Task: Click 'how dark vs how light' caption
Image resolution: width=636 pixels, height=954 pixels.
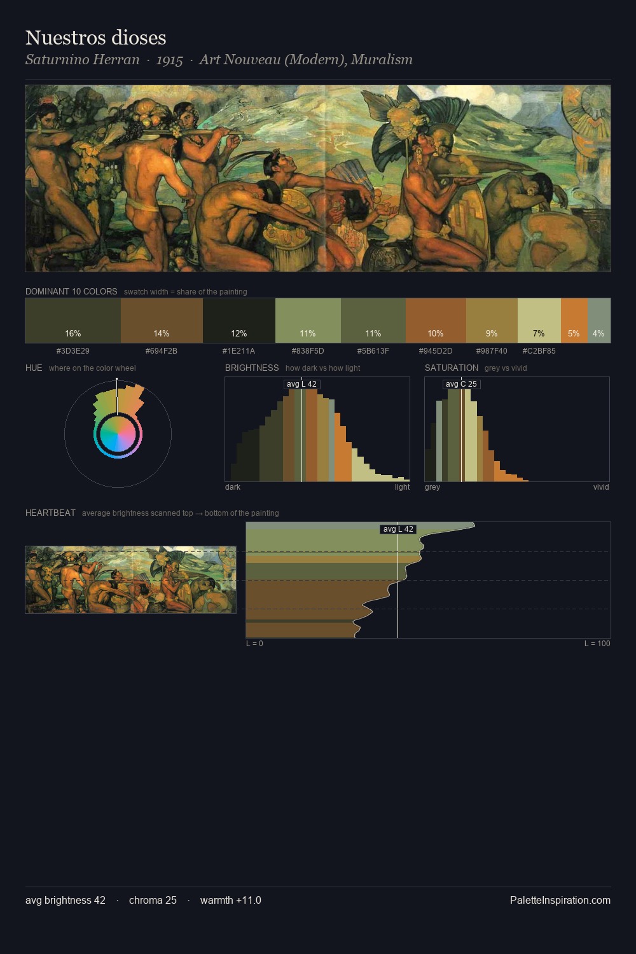Action: (x=323, y=368)
